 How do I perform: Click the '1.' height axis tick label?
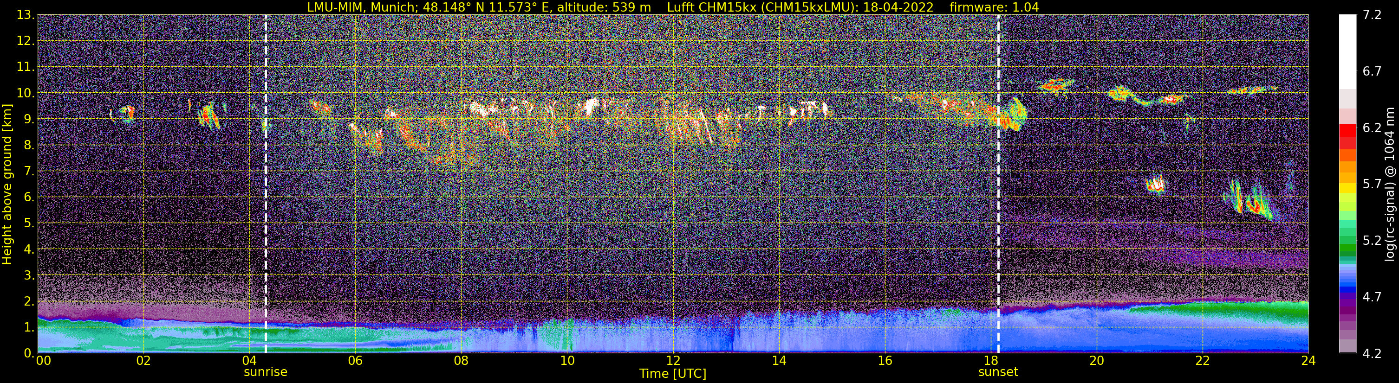click(29, 328)
